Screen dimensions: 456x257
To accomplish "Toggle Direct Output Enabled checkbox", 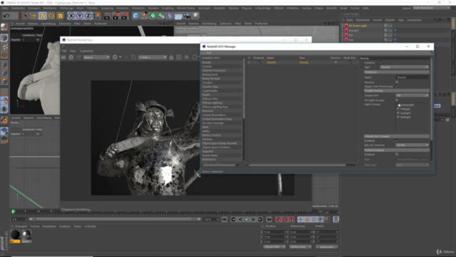I will pyautogui.click(x=397, y=154).
